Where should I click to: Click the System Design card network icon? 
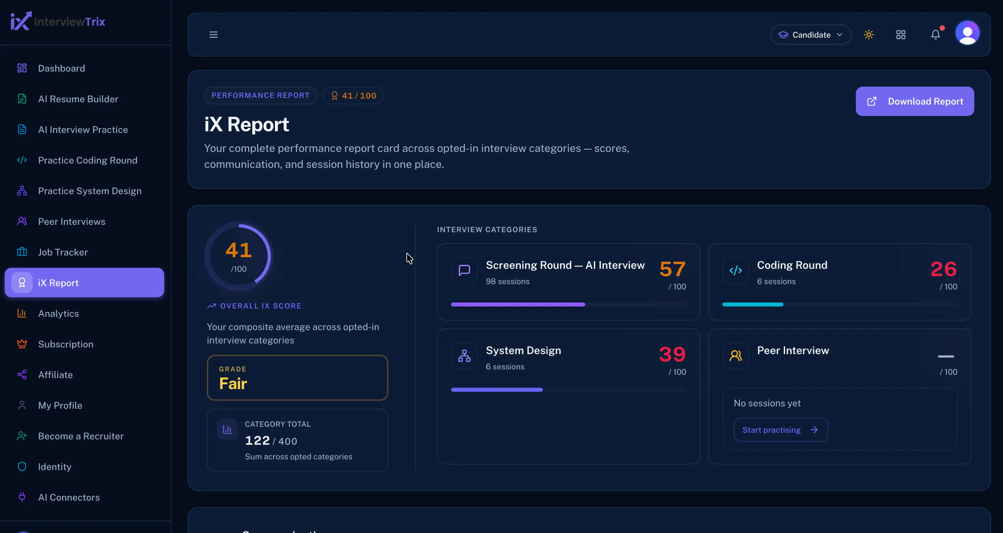[464, 356]
